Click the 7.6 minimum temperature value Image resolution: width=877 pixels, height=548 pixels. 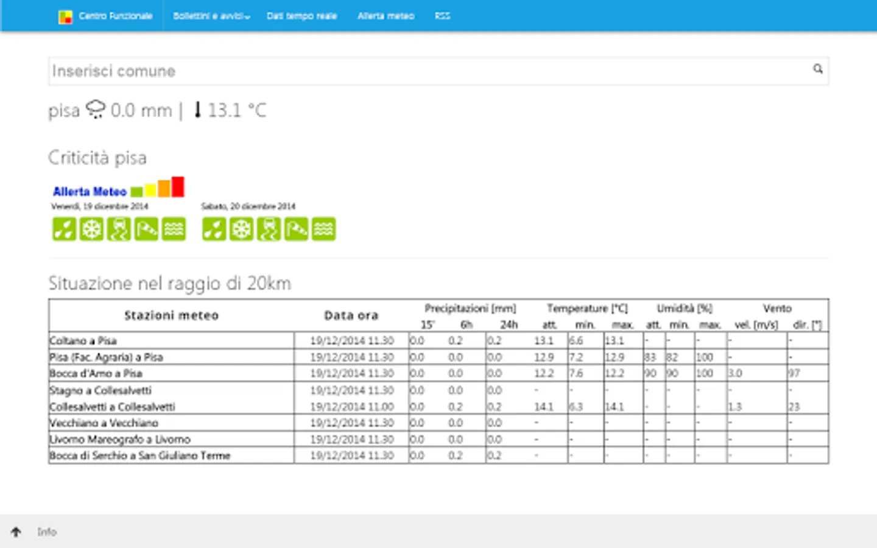pyautogui.click(x=576, y=373)
